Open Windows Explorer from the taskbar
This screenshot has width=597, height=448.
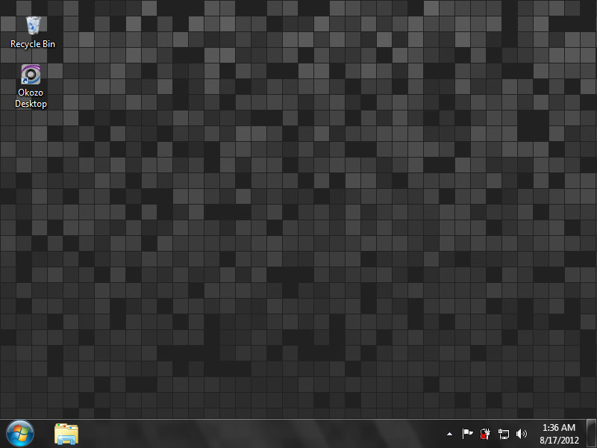(x=66, y=434)
